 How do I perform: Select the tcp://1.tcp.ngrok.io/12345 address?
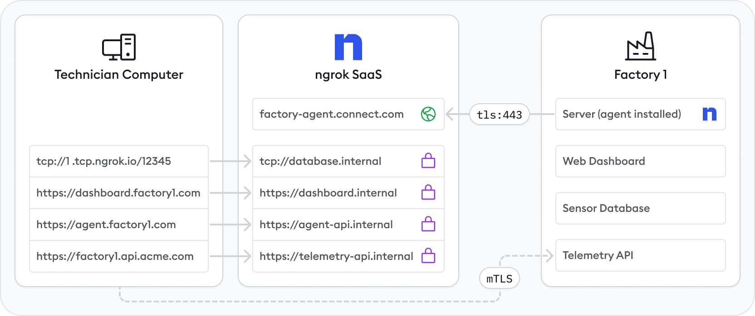tap(103, 161)
